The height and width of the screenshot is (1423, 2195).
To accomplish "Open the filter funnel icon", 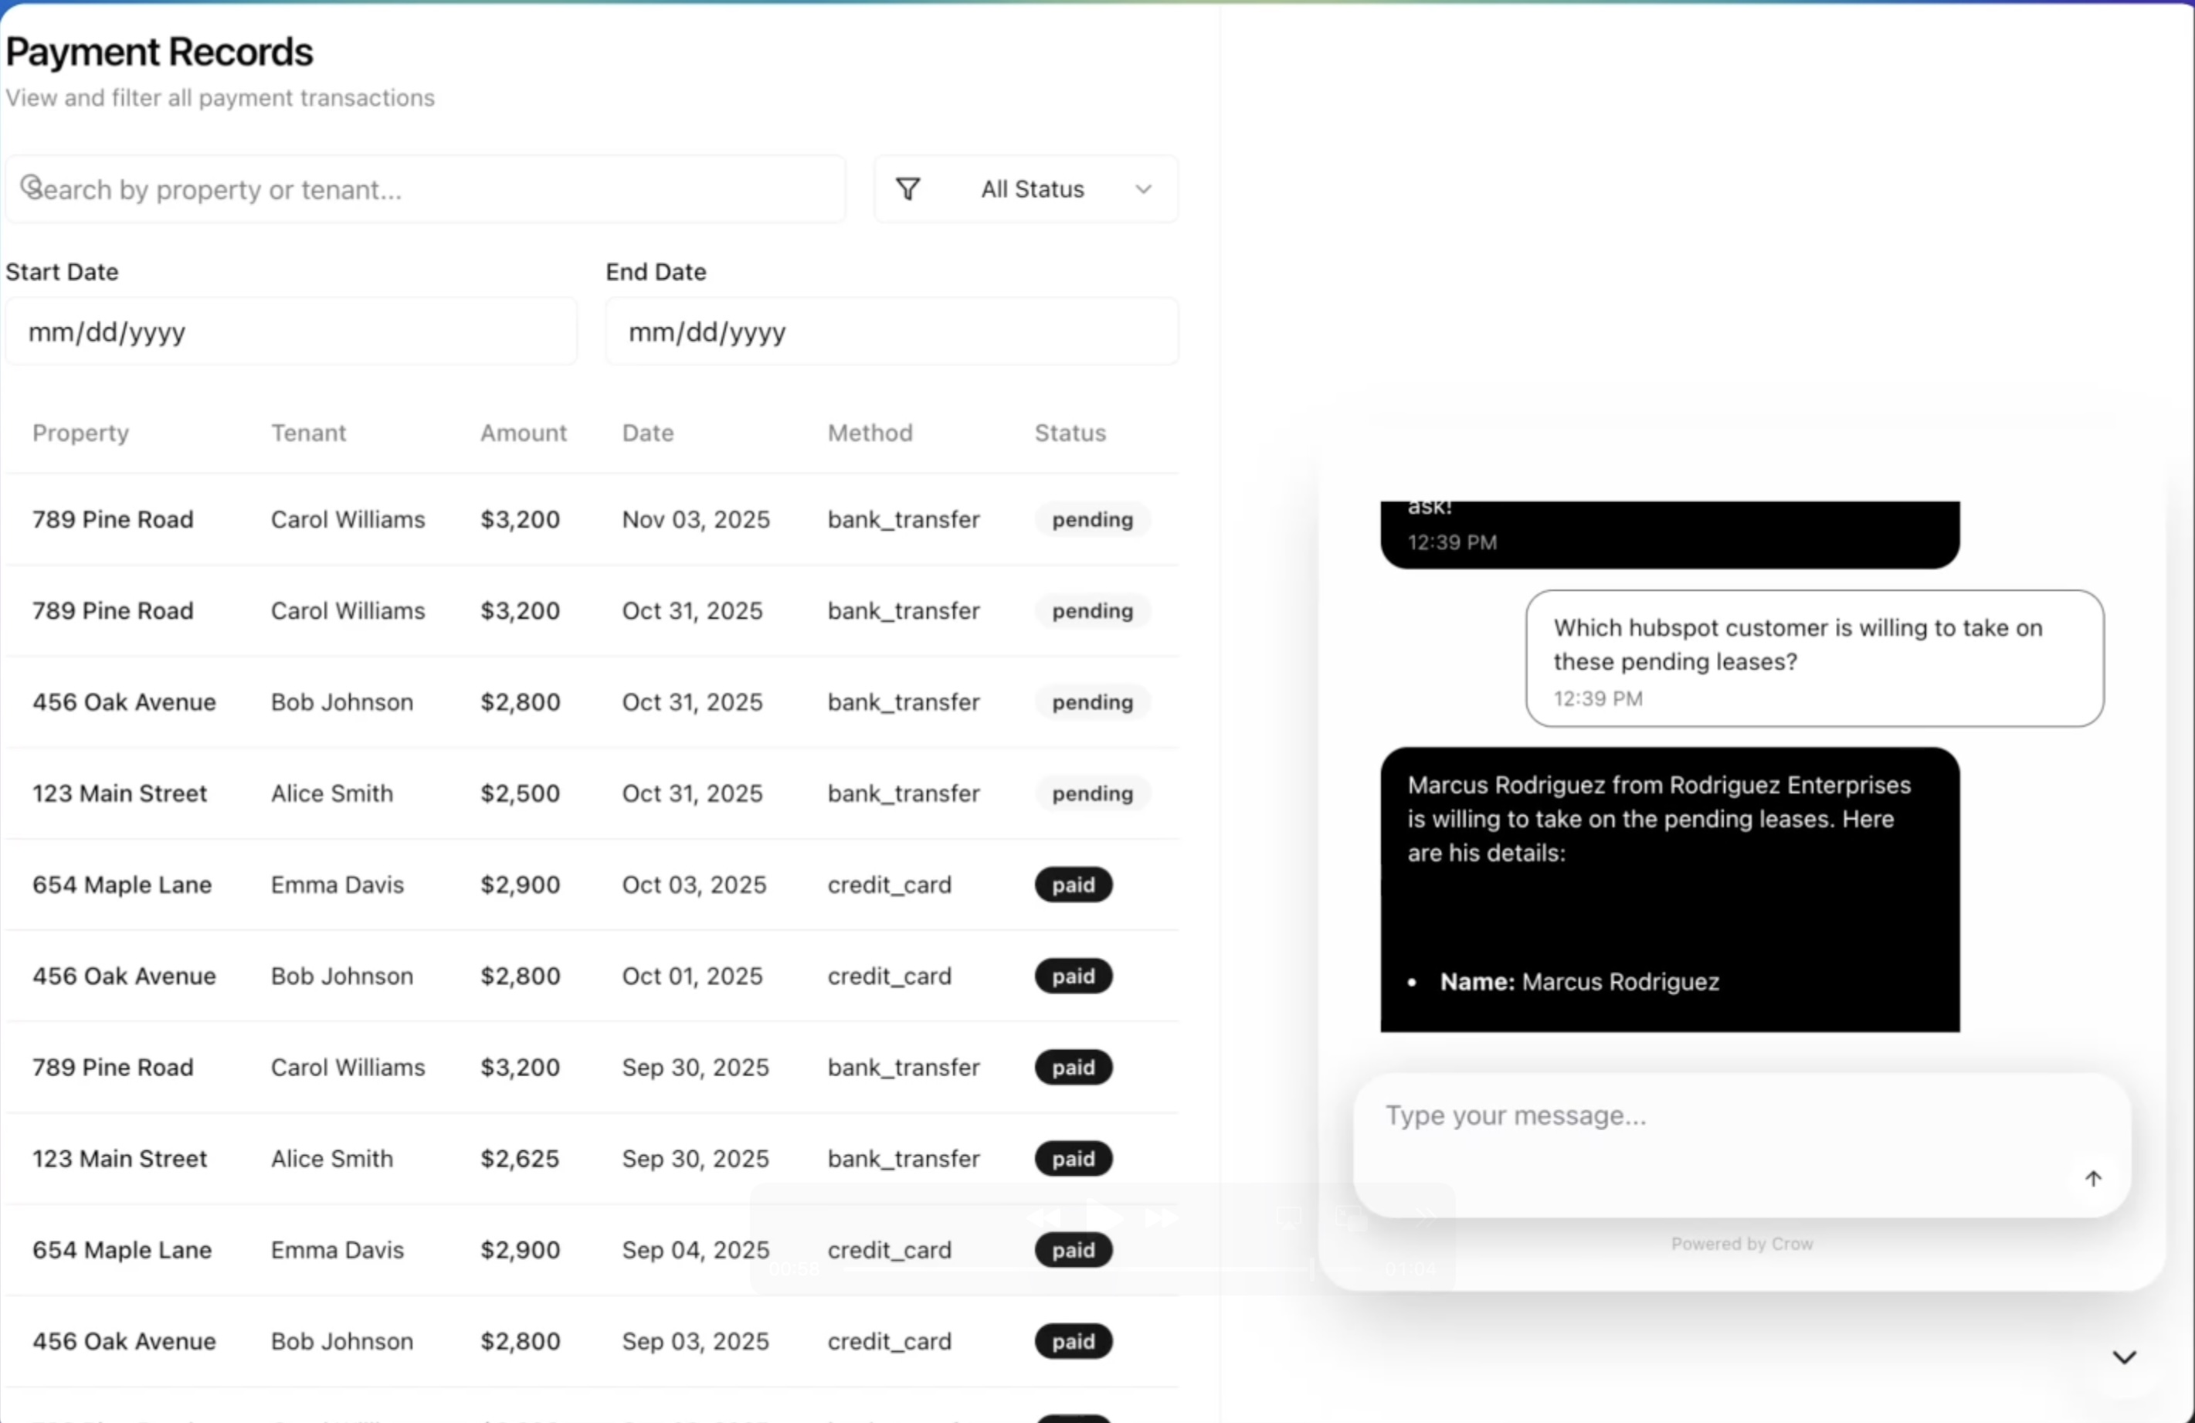I will 908,189.
